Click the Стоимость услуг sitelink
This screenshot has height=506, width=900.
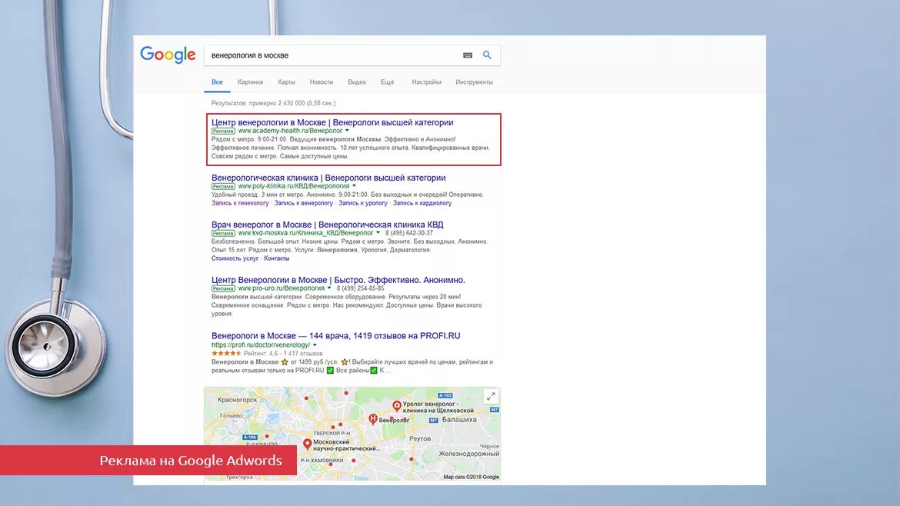[x=235, y=258]
